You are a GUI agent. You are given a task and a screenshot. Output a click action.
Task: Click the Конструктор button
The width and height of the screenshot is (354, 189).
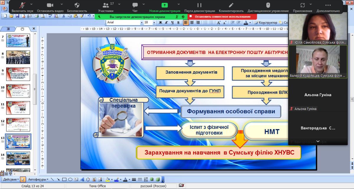[x=265, y=22]
